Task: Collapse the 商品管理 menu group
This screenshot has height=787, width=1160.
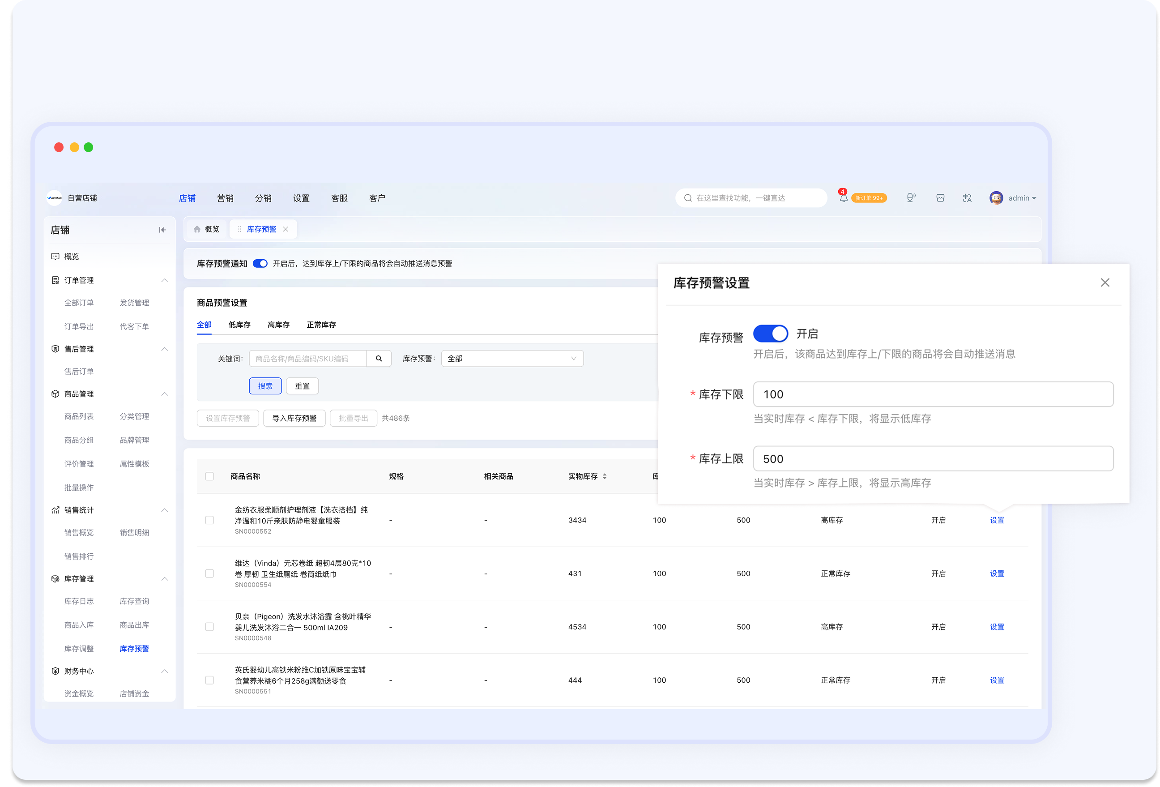Action: (164, 394)
